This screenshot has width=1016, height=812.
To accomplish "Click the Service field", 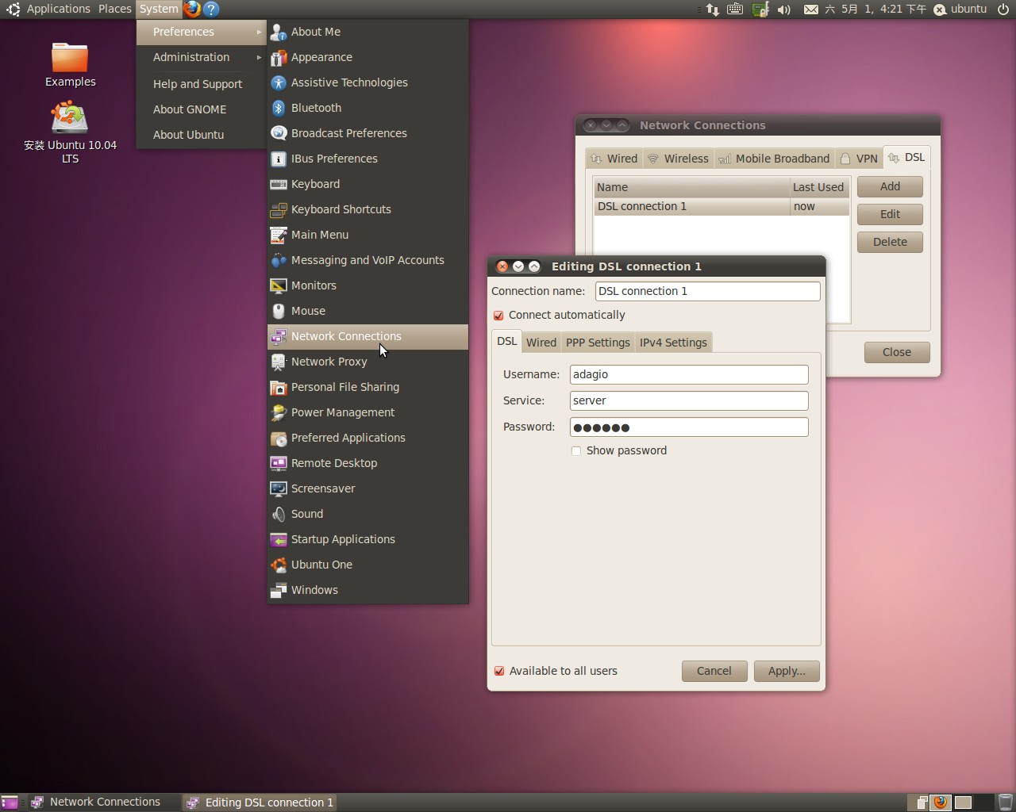I will (689, 400).
